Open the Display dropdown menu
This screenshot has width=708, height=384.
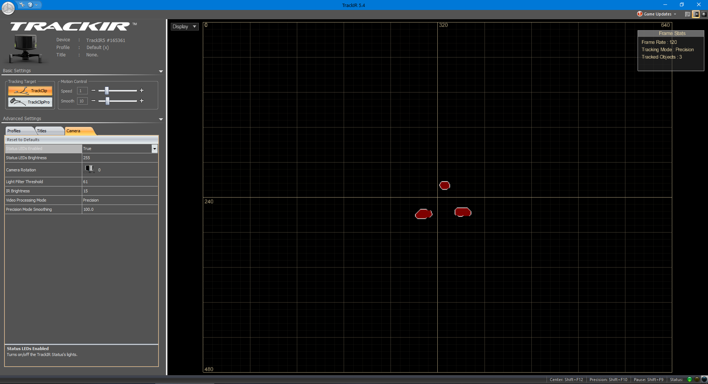coord(184,27)
